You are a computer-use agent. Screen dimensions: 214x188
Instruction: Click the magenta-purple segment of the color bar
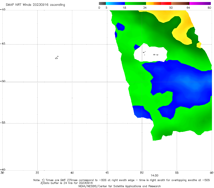point(200,3)
